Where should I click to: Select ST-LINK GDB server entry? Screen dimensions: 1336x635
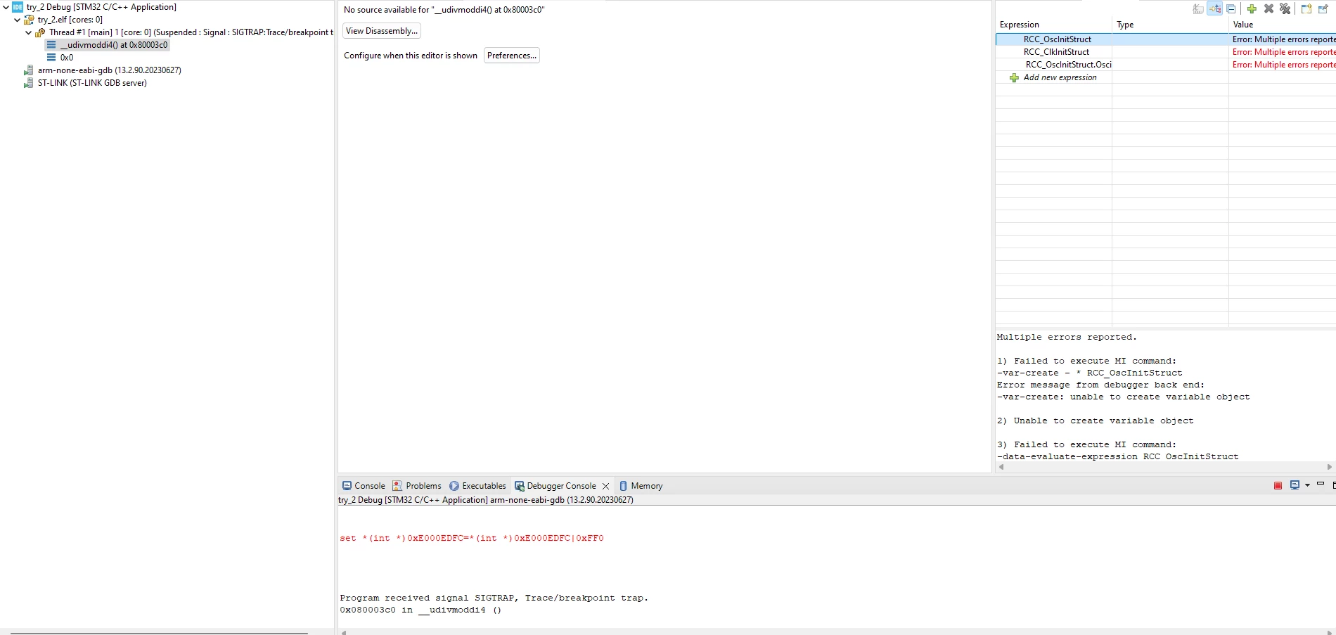tap(92, 83)
